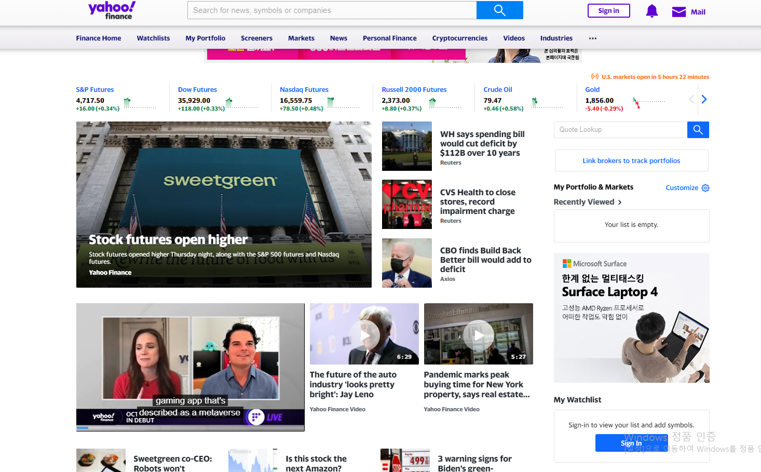Go to Finance Home tab
The width and height of the screenshot is (761, 472).
(99, 38)
